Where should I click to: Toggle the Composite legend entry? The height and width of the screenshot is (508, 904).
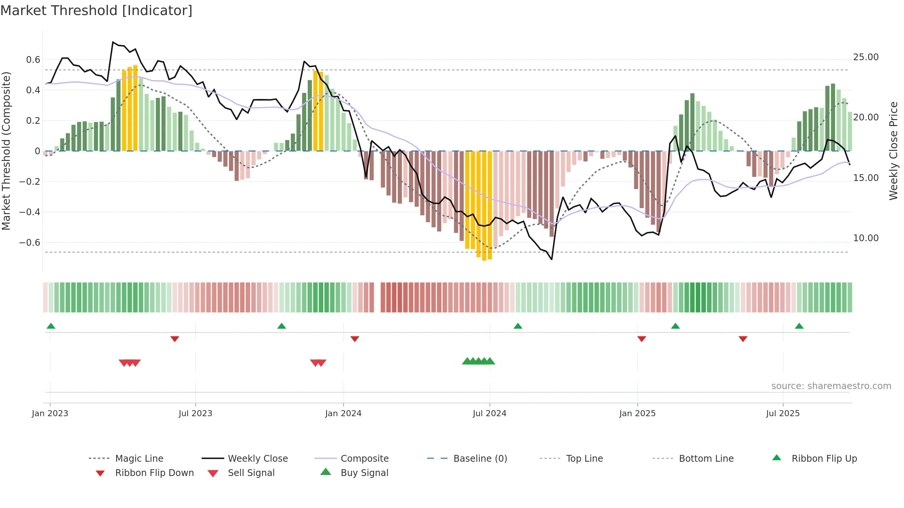tap(351, 458)
